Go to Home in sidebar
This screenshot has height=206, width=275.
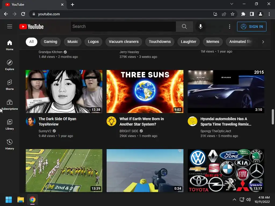point(10,45)
